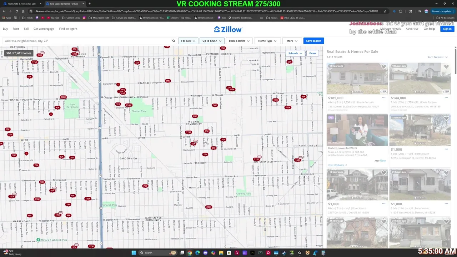Screen dimensions: 457x257
Task: Expand the More filters dropdown
Action: click(292, 41)
